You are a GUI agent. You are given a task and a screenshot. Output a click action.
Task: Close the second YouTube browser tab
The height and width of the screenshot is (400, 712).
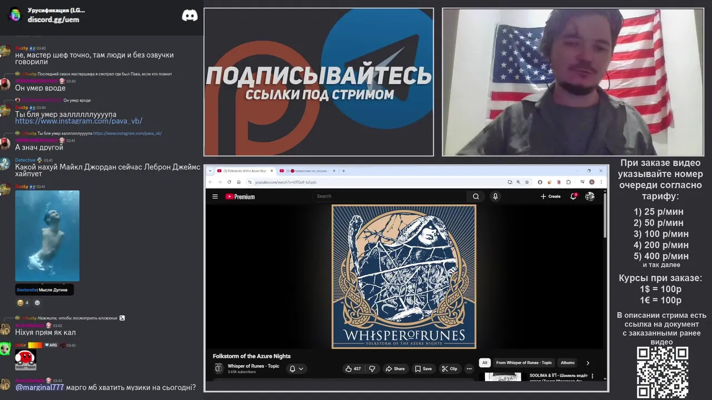coord(334,171)
